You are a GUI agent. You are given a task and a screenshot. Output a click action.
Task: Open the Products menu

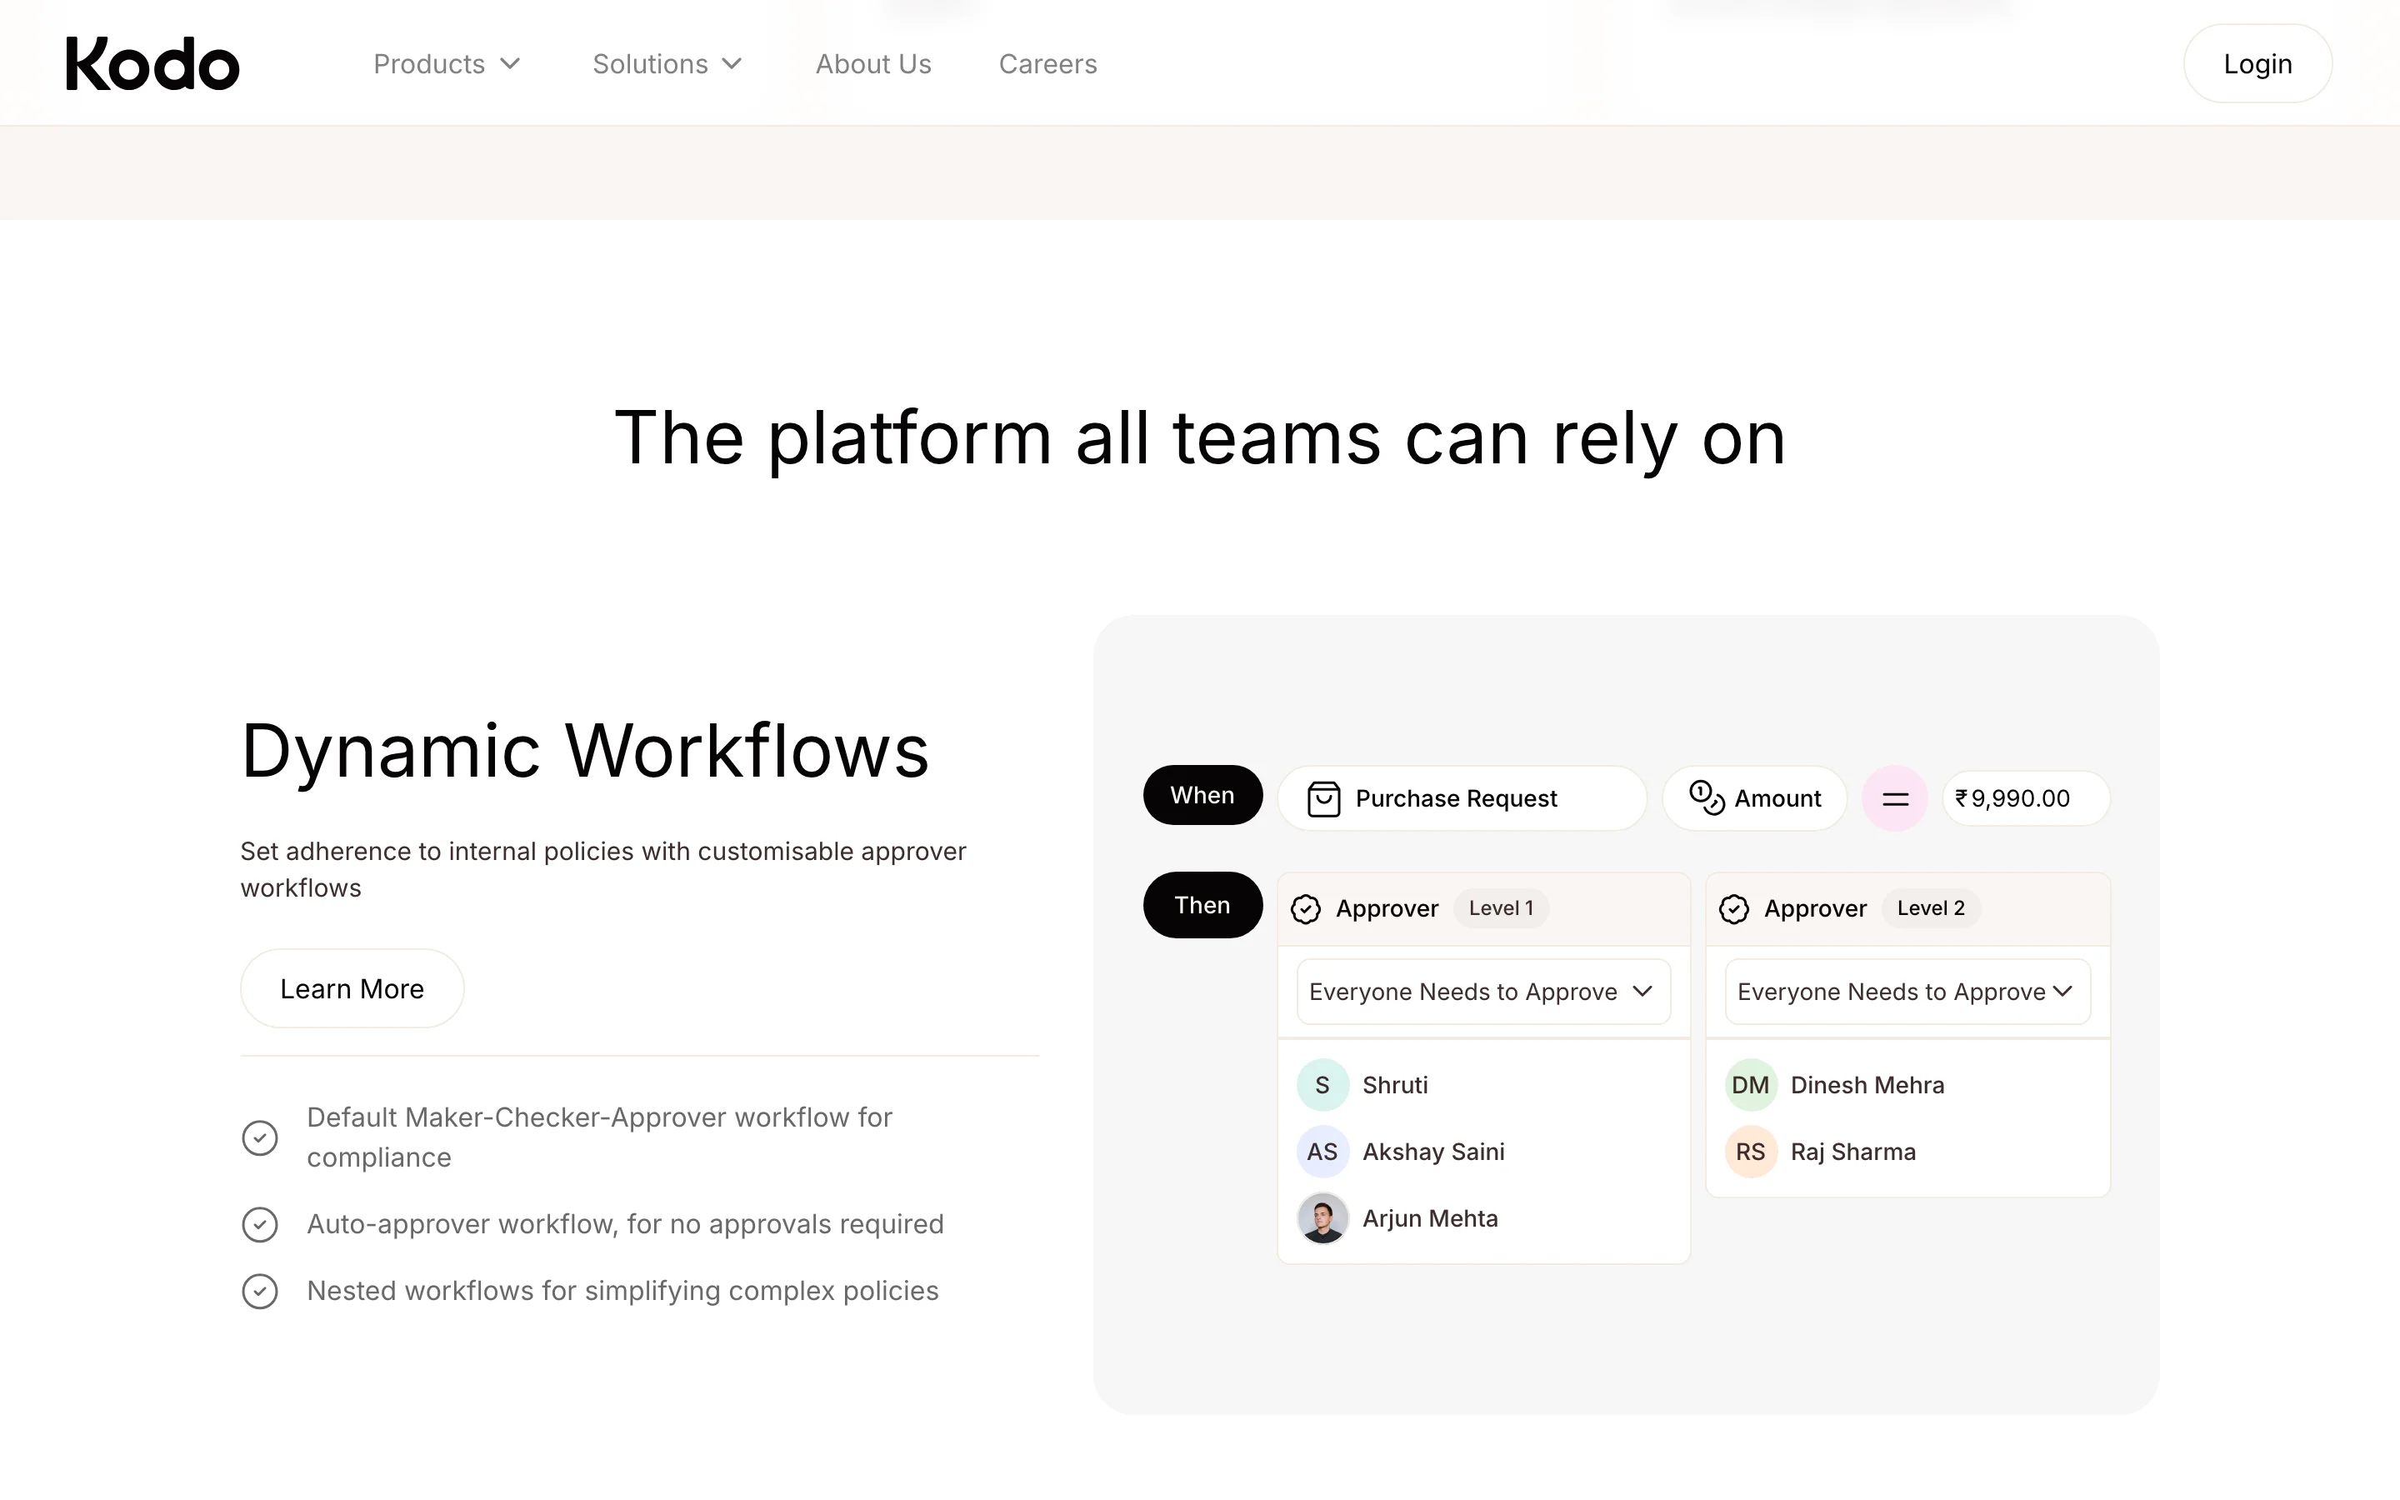pyautogui.click(x=447, y=64)
